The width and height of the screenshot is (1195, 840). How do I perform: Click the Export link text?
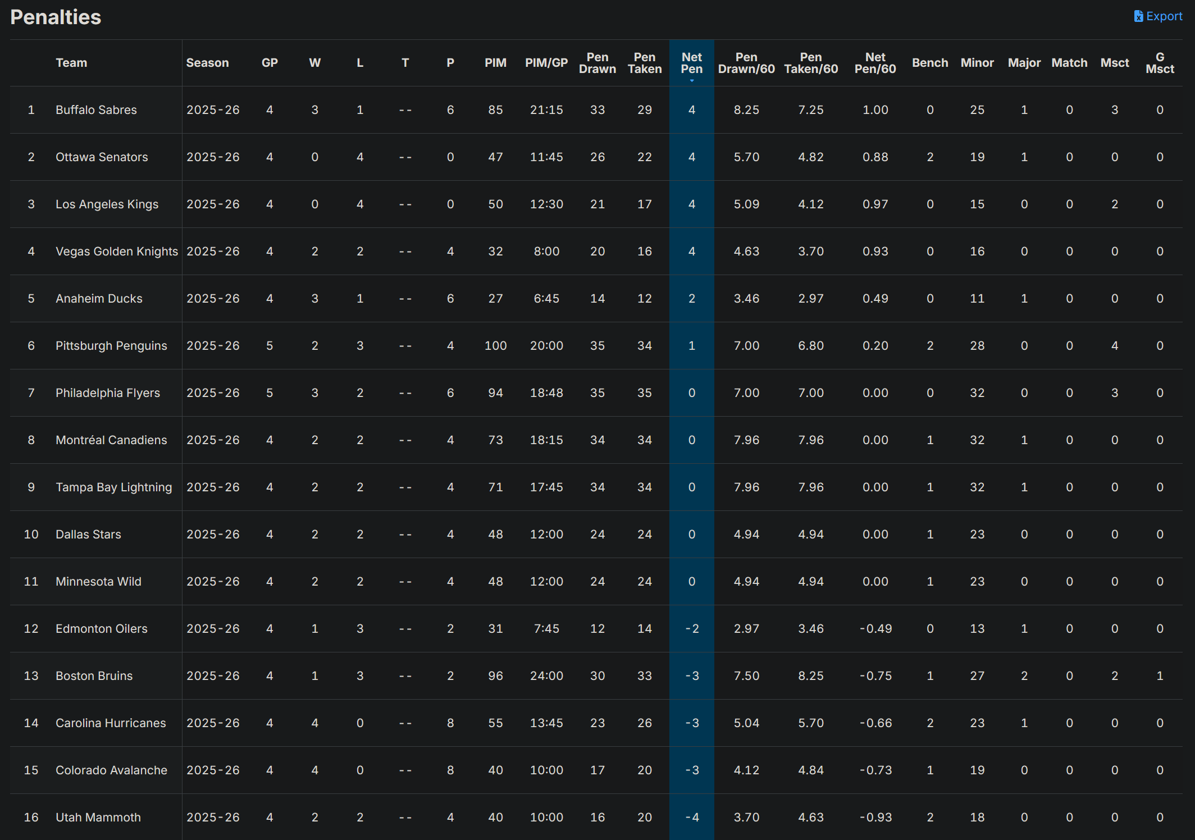point(1164,16)
